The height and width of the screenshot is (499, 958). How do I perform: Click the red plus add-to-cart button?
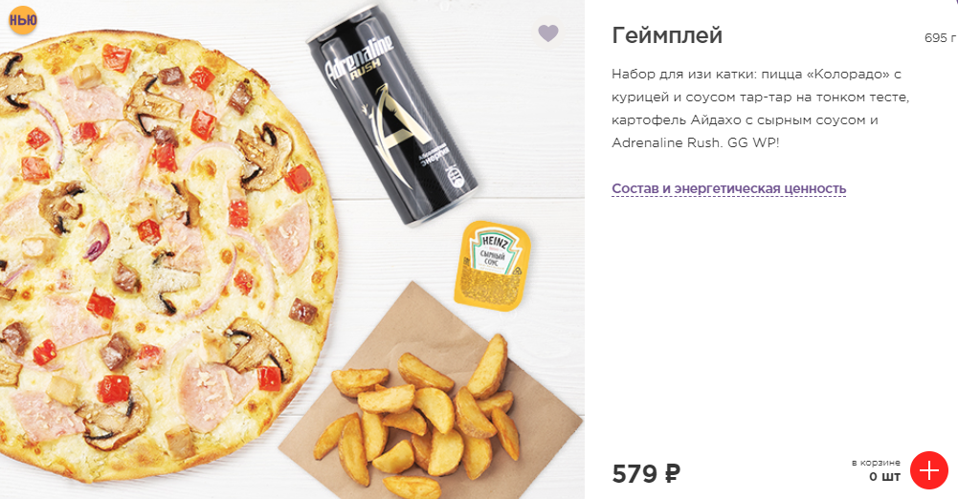pos(928,470)
